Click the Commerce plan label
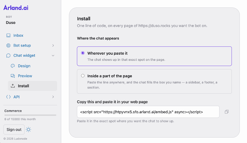 13,111
